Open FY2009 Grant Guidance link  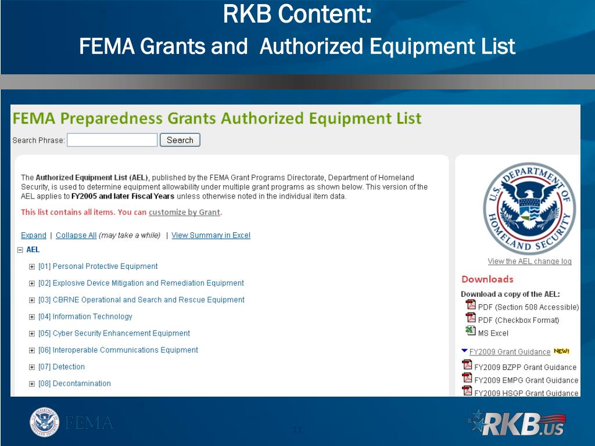(x=510, y=351)
